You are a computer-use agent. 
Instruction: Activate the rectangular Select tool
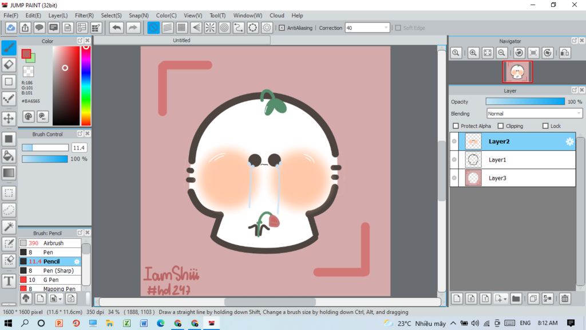9,193
